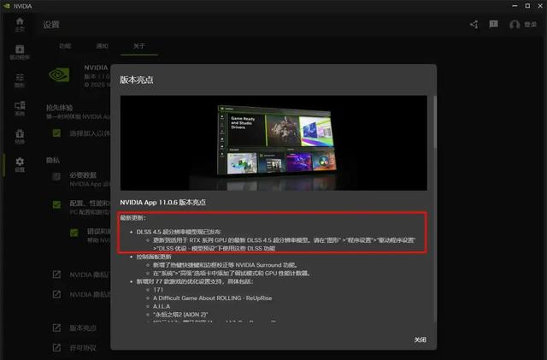The width and height of the screenshot is (547, 360).
Task: Click the external-link icon beside 版本亮点
Action: coord(56,328)
